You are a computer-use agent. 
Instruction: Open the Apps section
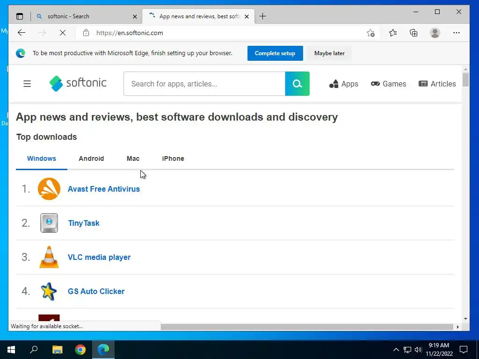pos(344,84)
